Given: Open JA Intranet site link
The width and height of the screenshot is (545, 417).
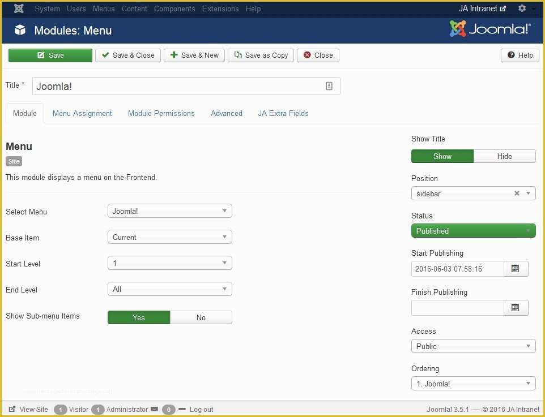Looking at the screenshot, I should point(482,8).
